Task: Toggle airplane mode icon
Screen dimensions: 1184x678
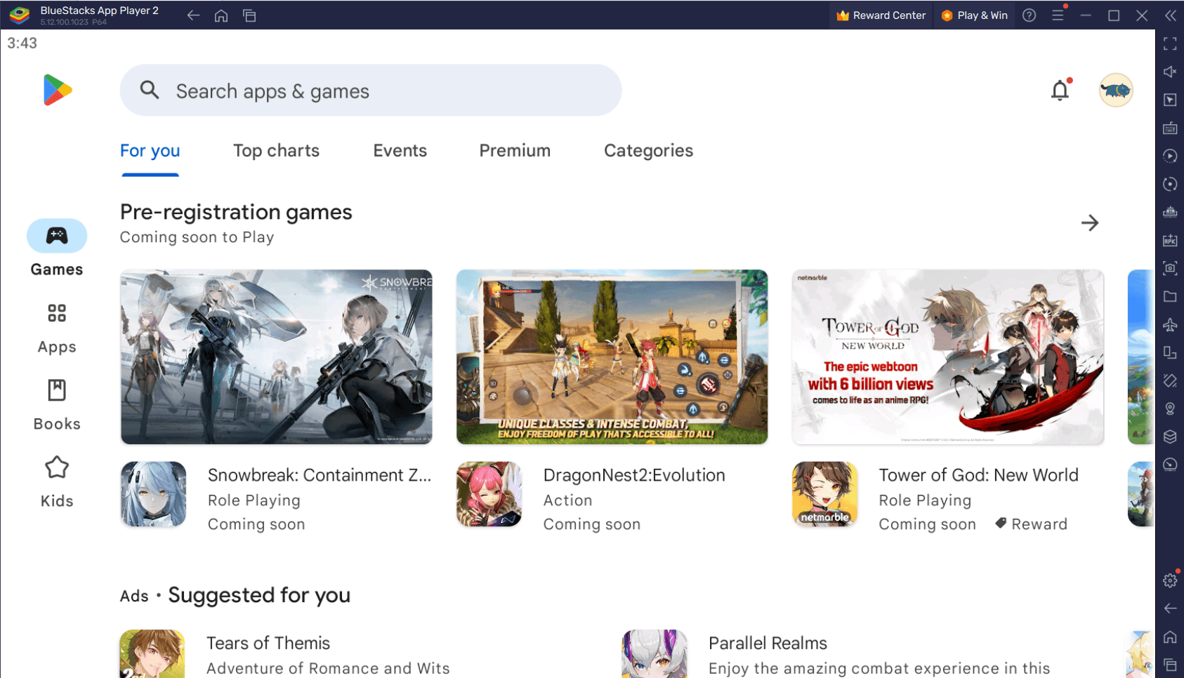Action: [x=1170, y=324]
